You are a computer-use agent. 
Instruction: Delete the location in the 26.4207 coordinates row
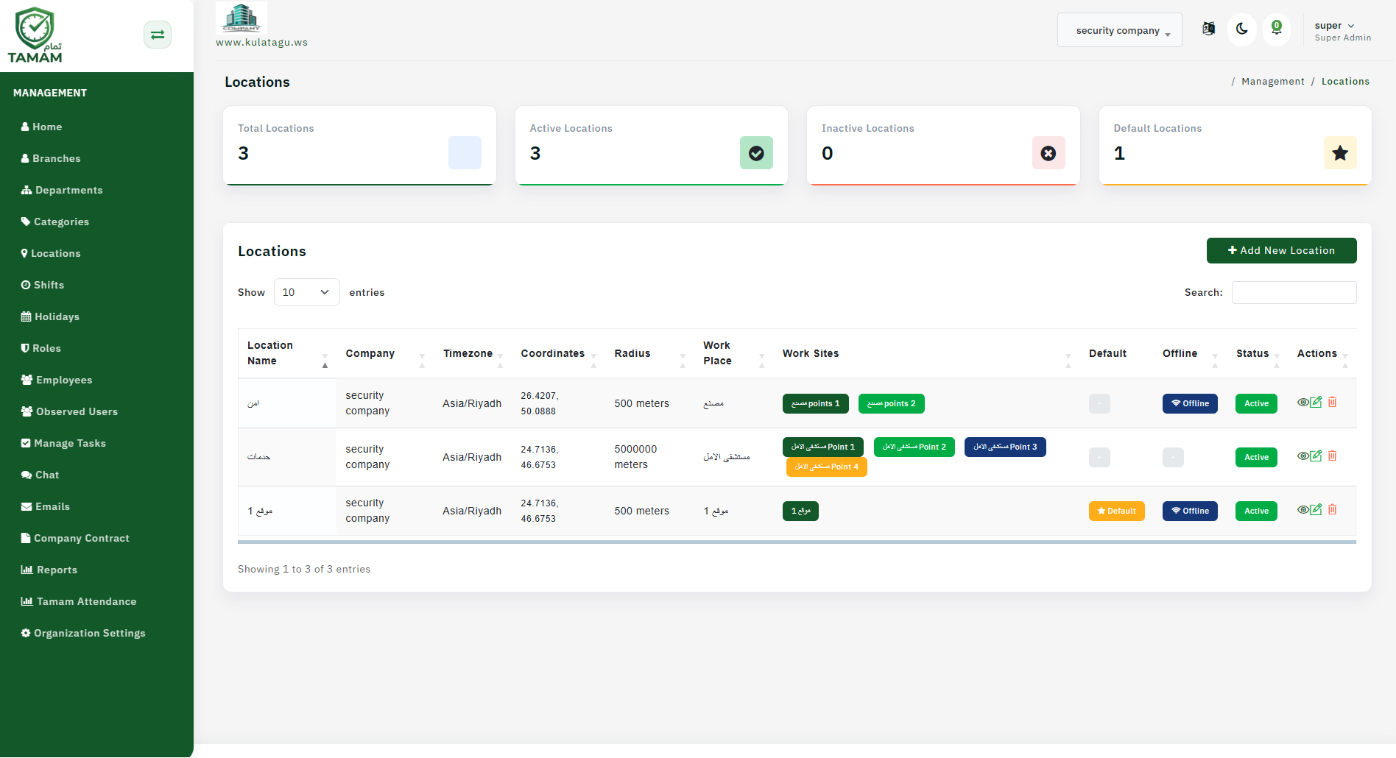(x=1332, y=402)
